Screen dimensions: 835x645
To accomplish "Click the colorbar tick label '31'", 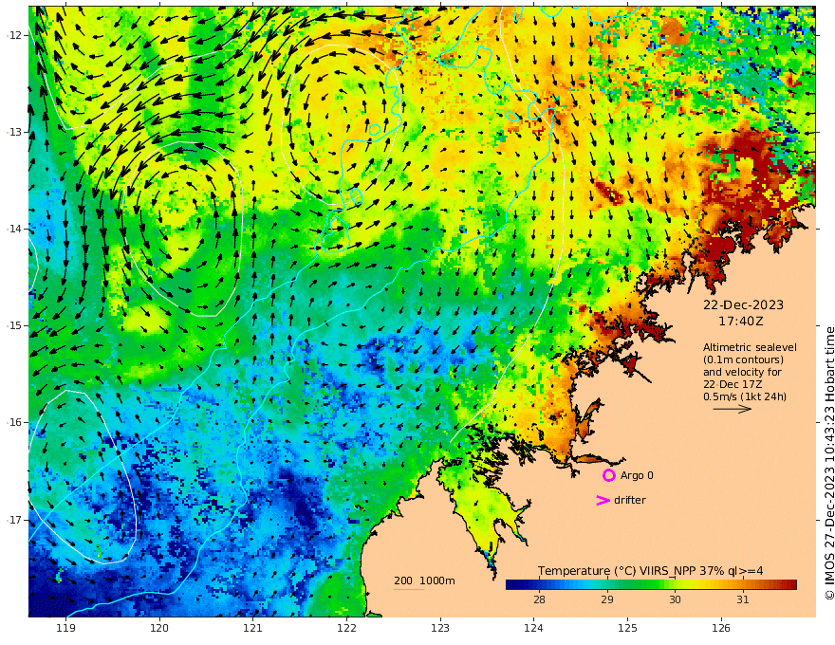I will coord(742,599).
